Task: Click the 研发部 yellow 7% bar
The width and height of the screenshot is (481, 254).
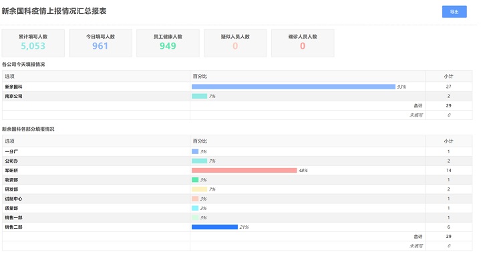Action: [x=199, y=189]
